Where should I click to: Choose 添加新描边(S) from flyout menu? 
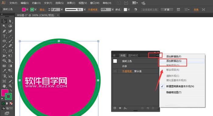174,61
